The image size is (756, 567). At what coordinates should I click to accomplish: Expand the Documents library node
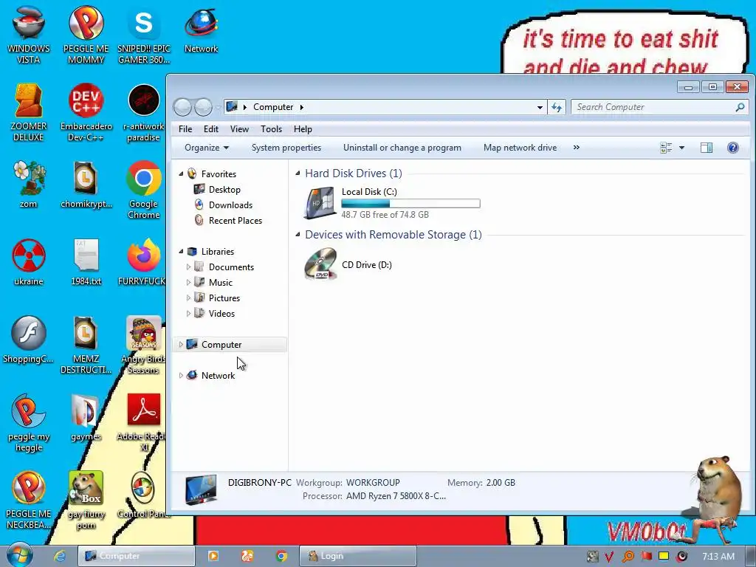click(x=188, y=267)
